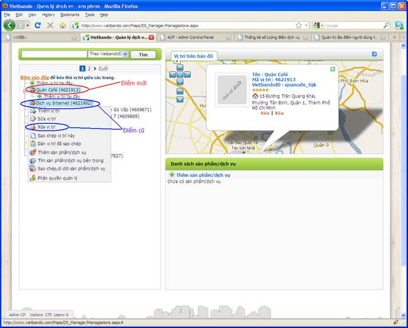Go back with the browser Back arrow
Image resolution: width=408 pixels, height=328 pixels.
click(x=9, y=25)
